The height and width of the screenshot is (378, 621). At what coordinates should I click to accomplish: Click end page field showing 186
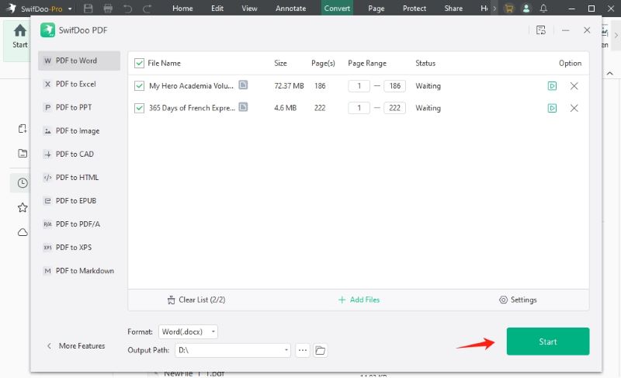(394, 86)
